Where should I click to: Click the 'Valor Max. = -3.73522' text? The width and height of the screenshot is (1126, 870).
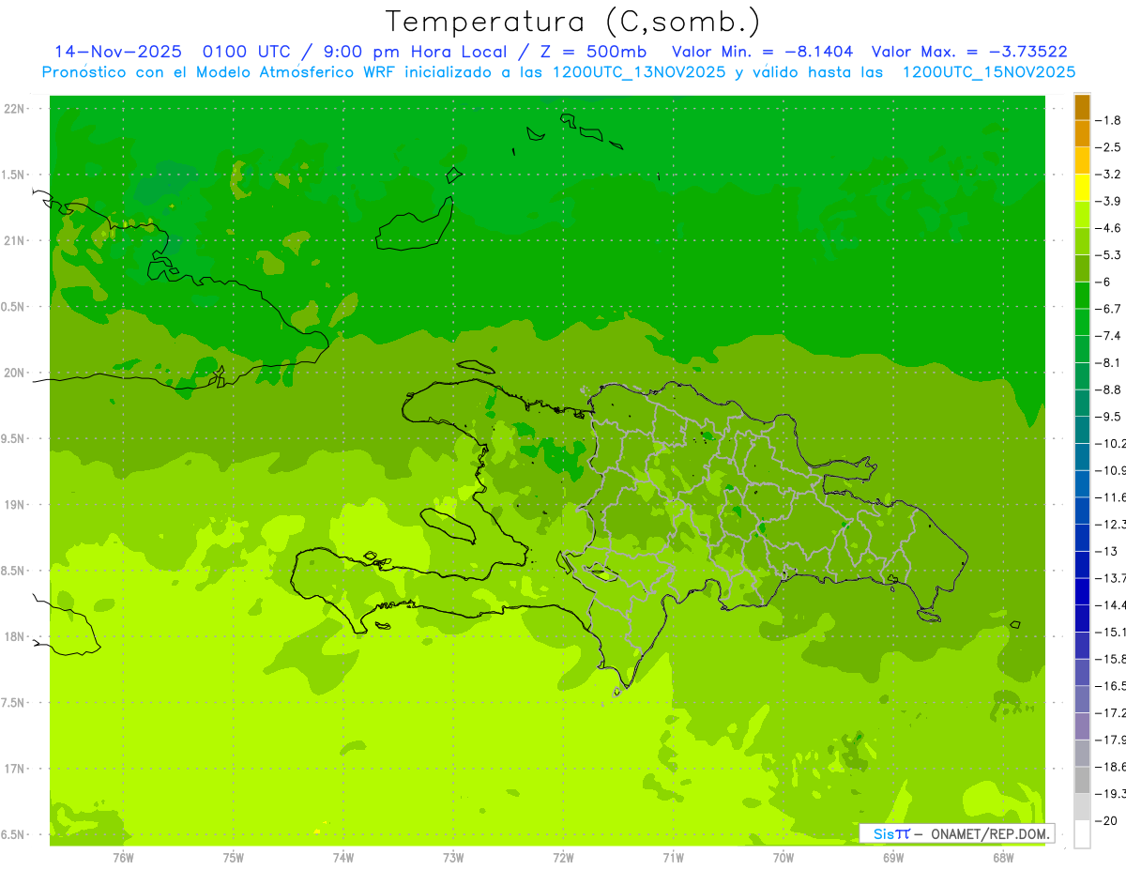969,52
